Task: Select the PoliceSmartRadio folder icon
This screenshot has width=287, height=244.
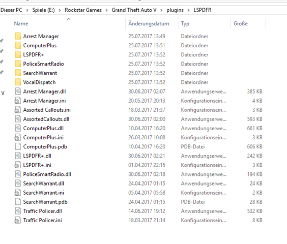Action: (x=18, y=64)
